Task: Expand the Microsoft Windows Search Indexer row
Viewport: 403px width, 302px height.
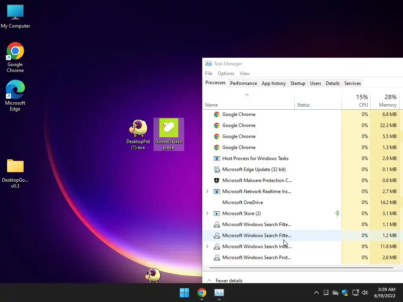Action: 207,247
